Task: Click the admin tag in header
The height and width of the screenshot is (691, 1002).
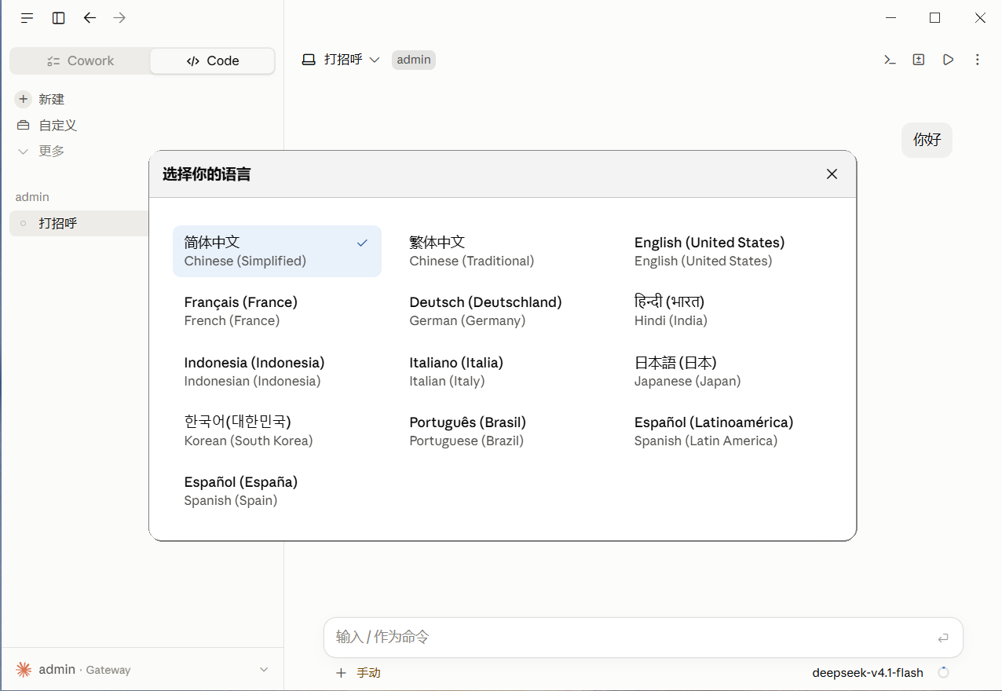Action: tap(414, 60)
